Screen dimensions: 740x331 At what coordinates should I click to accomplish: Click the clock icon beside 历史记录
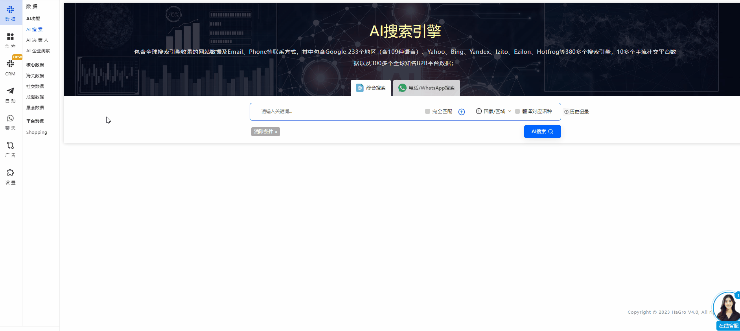566,112
